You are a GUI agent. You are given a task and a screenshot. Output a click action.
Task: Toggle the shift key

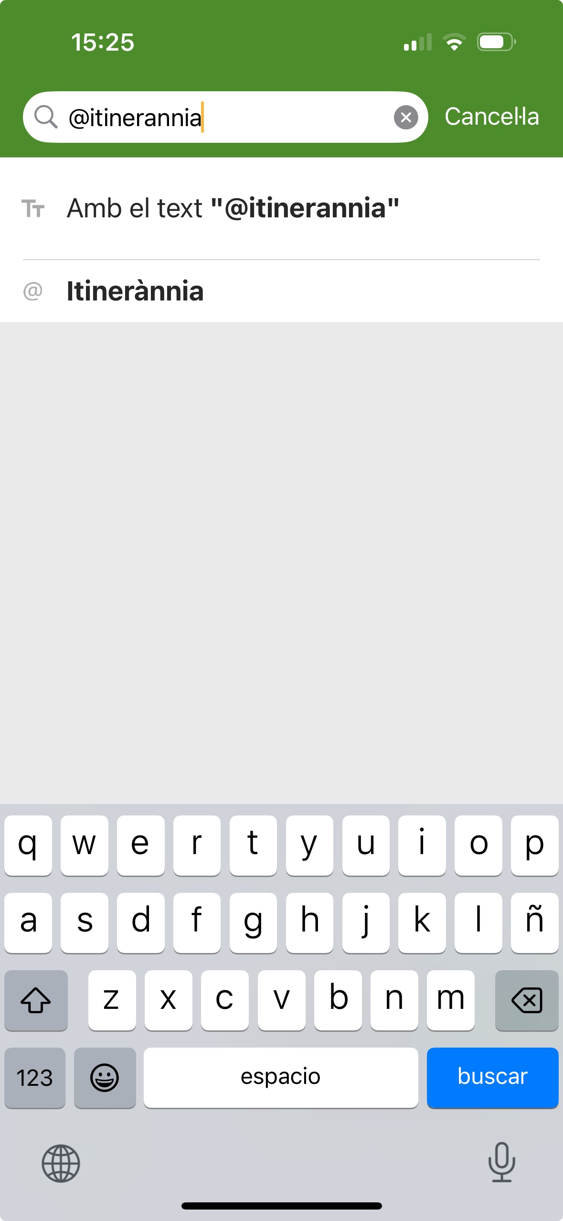pos(36,1000)
